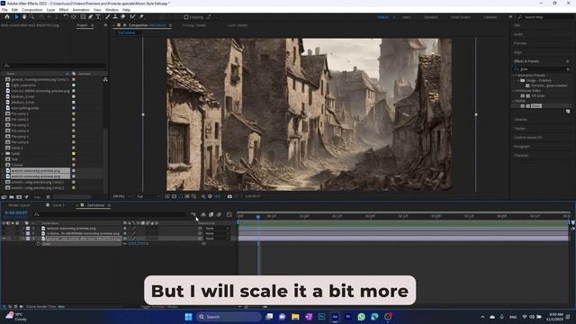The height and width of the screenshot is (324, 576).
Task: Open the Composition menu
Action: [32, 10]
